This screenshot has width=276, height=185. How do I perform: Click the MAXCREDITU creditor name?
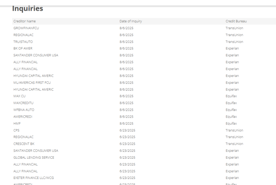[x=23, y=103]
